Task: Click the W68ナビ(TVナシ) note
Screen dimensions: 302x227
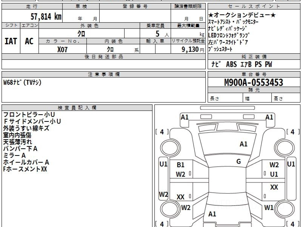Action: (x=22, y=82)
